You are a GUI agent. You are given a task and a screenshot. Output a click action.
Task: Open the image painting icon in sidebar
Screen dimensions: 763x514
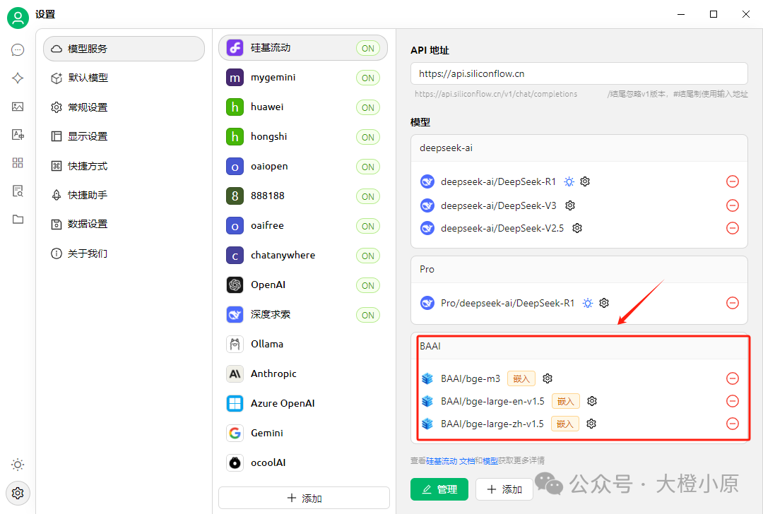click(18, 107)
